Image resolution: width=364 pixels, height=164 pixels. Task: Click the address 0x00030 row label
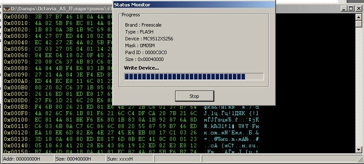(17, 36)
